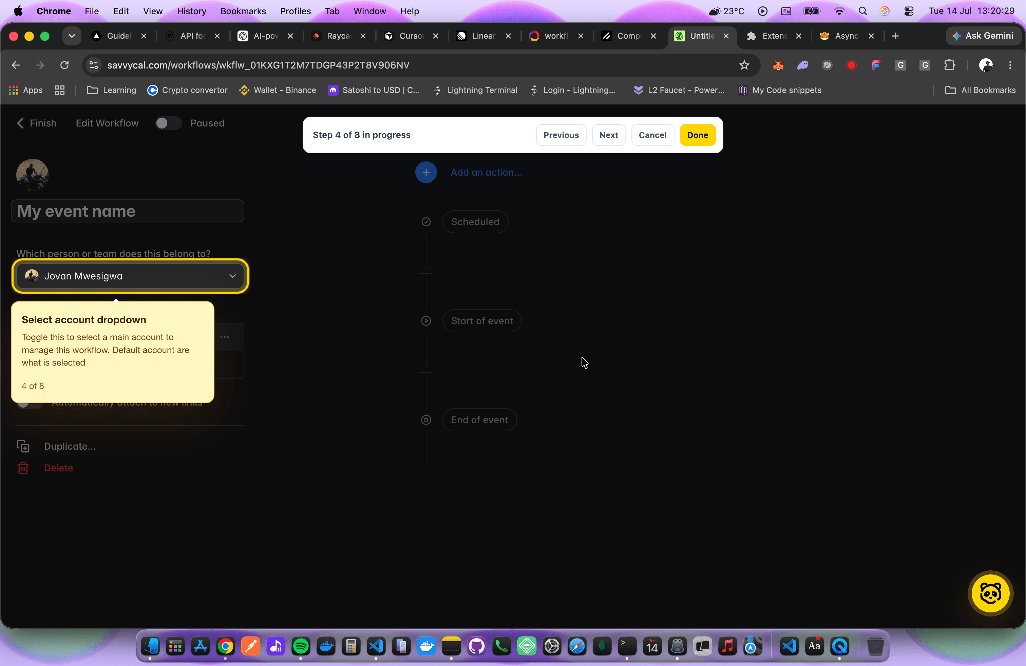Bookmark this page with the star icon
The height and width of the screenshot is (666, 1026).
click(x=744, y=65)
